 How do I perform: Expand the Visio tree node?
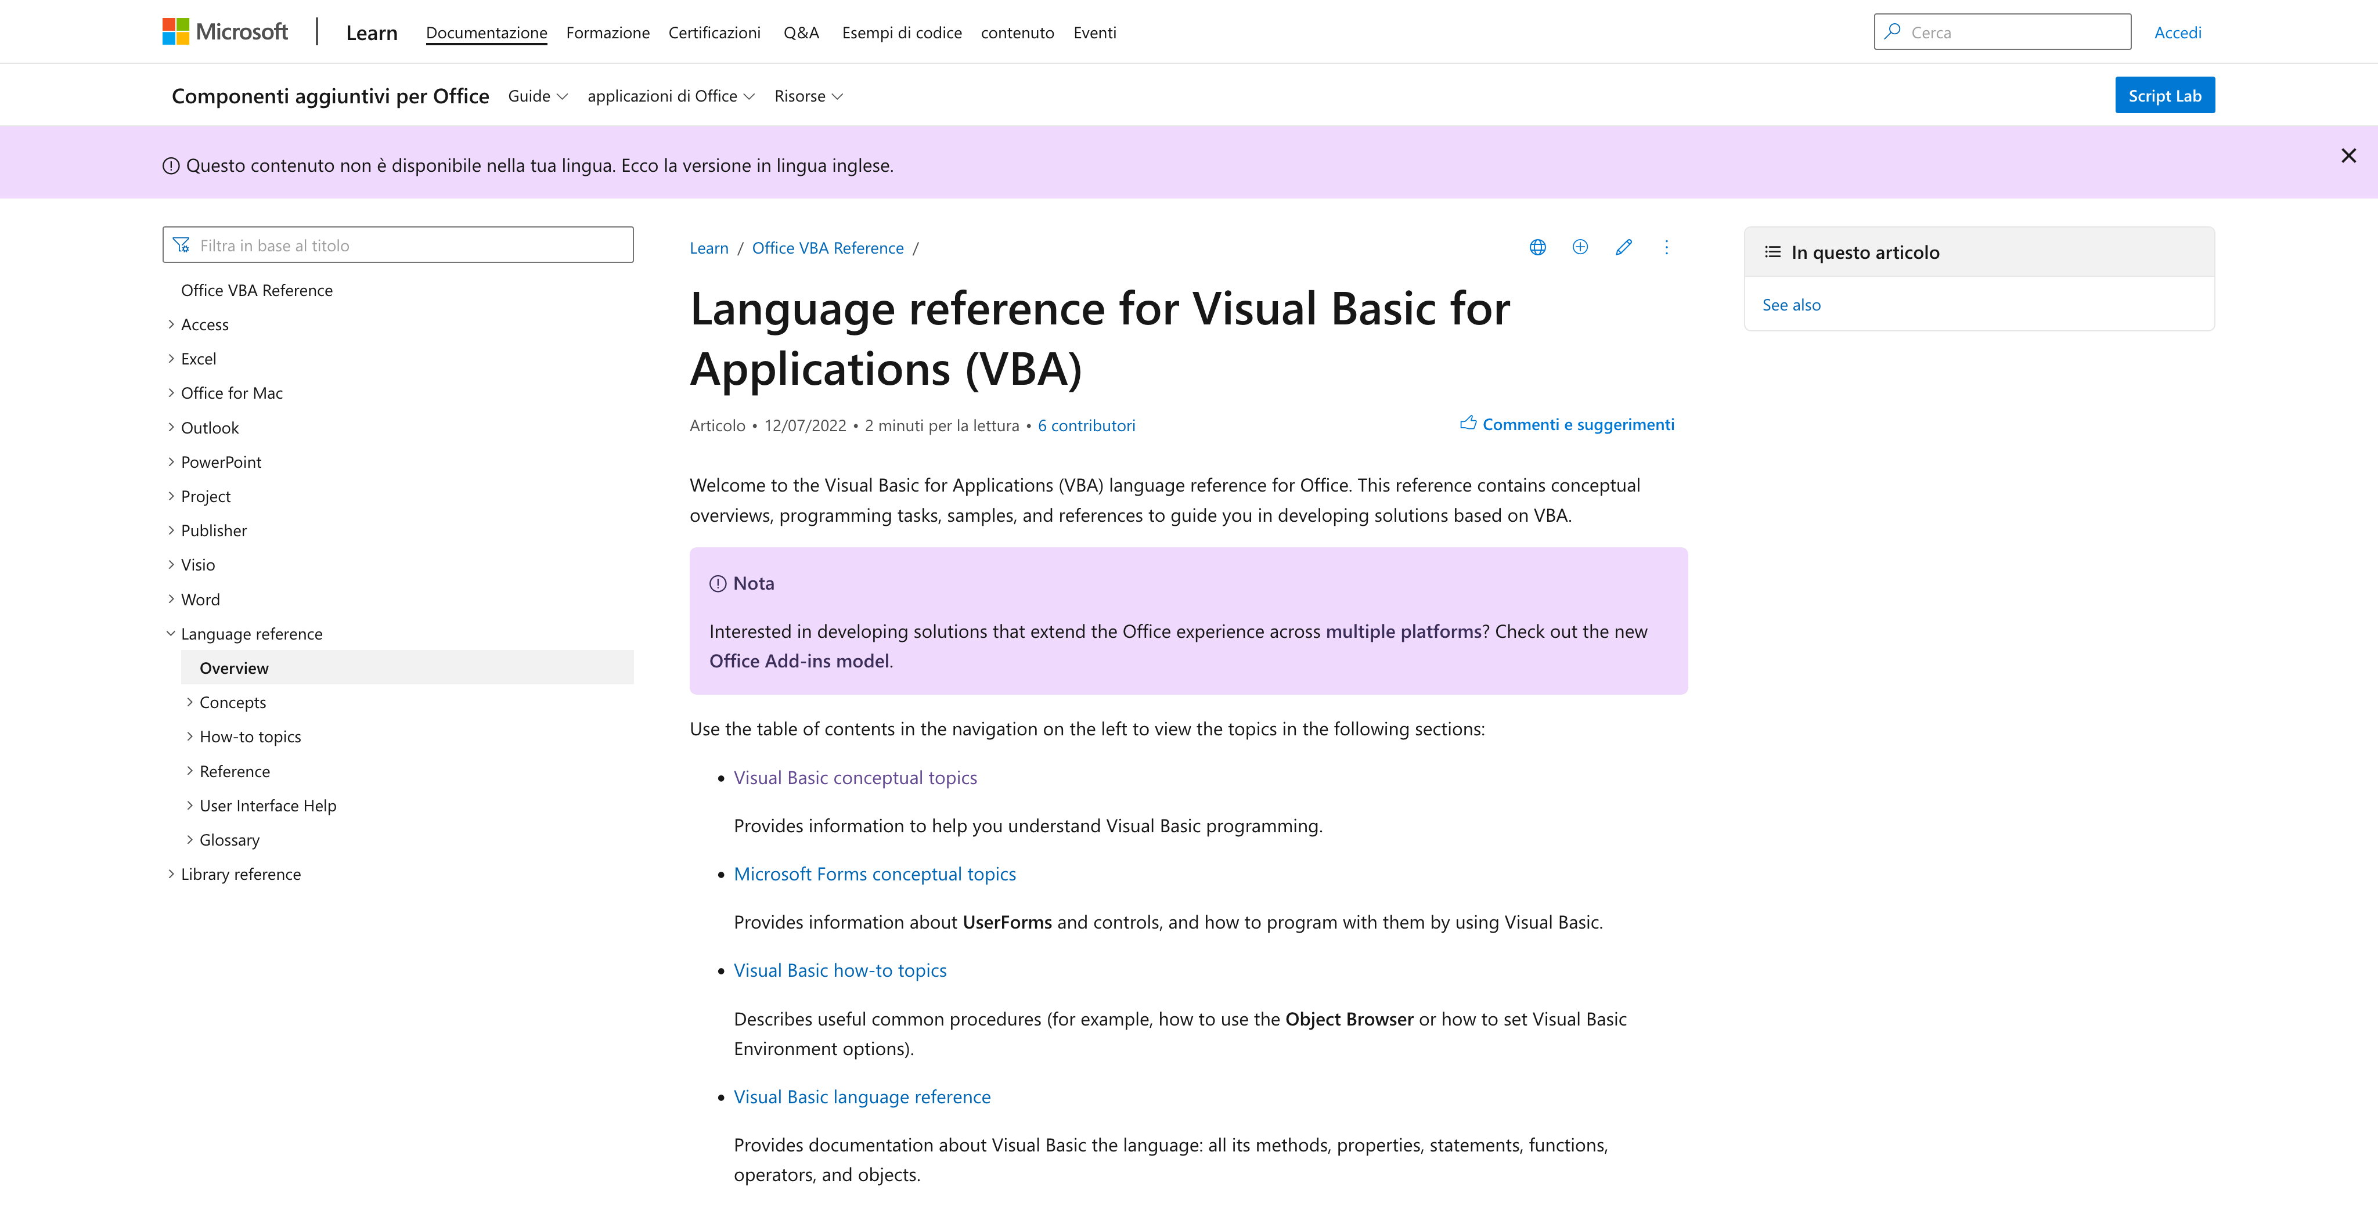tap(171, 564)
